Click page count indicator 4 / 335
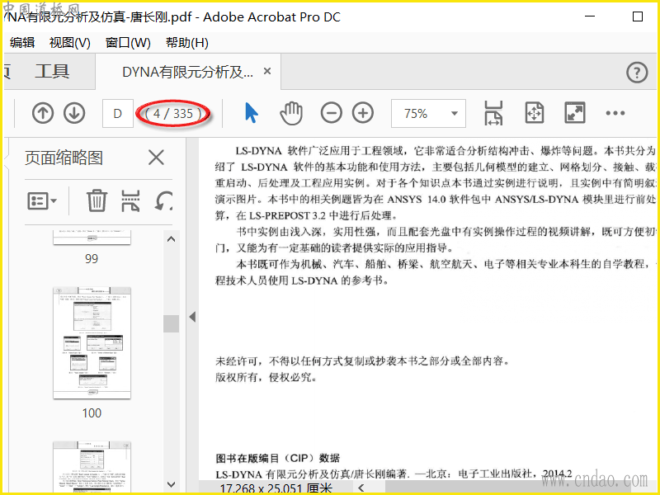This screenshot has height=495, width=660. [173, 114]
